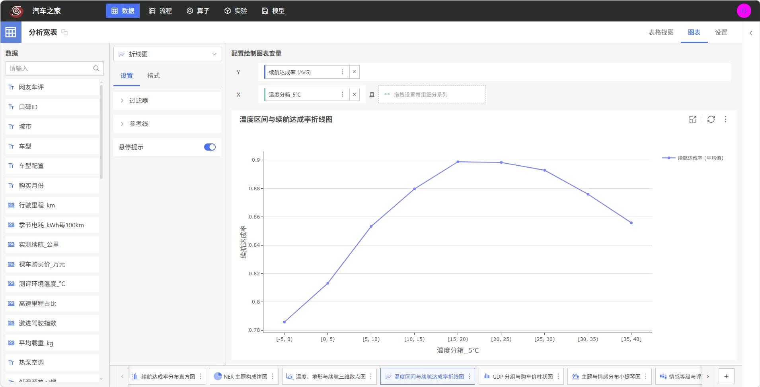Select the 城市 field
Viewport: 760px width, 387px height.
(52, 126)
